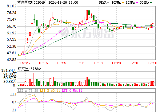Click the green 30PMA legend swatch
Screen dimensions: 160x112
151,2
